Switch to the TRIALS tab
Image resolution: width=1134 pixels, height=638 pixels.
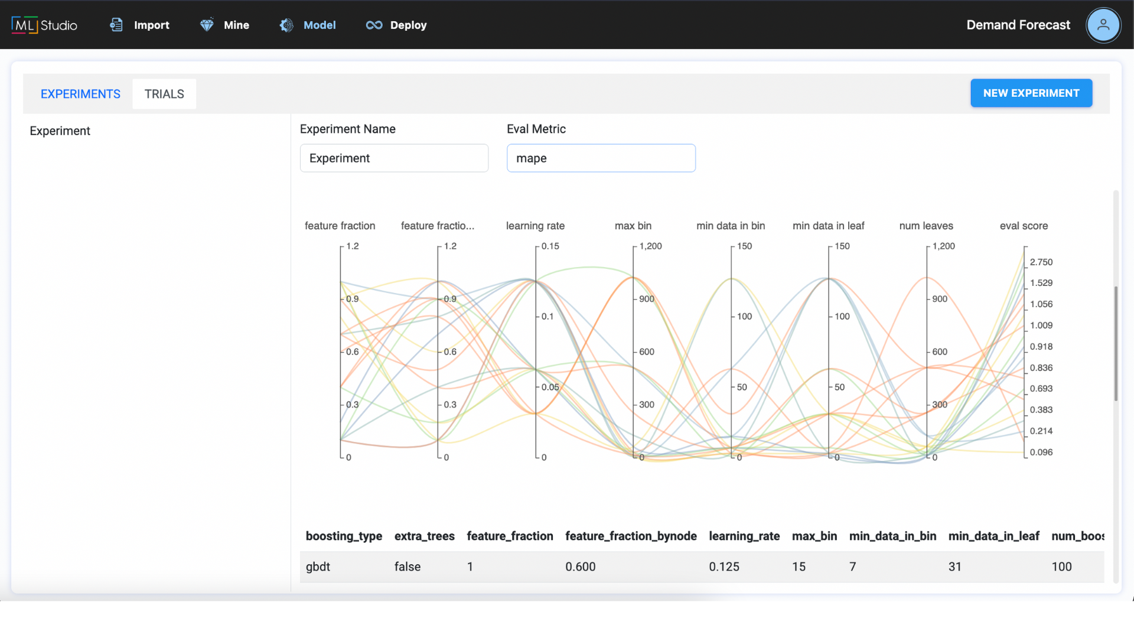[164, 94]
